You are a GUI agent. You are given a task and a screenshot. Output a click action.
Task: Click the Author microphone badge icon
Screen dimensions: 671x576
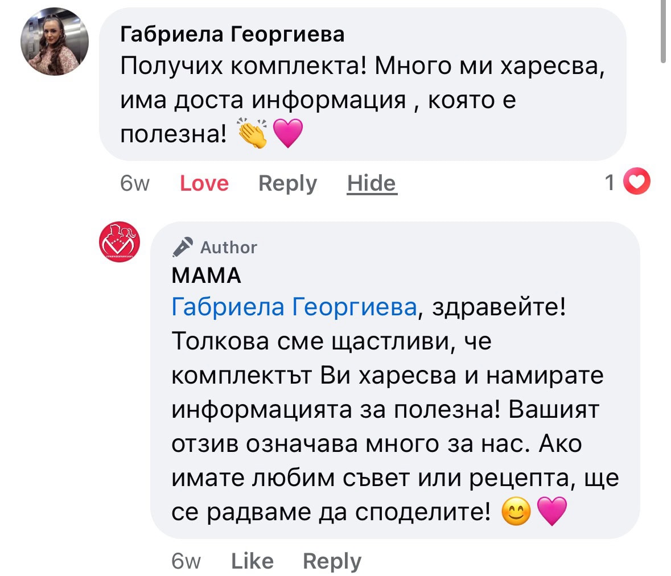pos(183,248)
